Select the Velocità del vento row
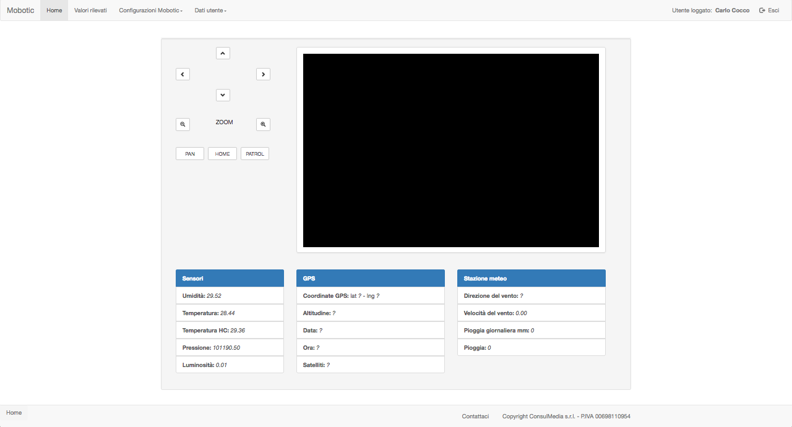This screenshot has width=792, height=427. (x=532, y=313)
